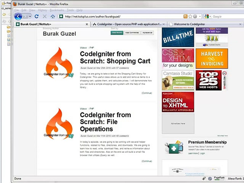Subscribe via the orange RSS feed icon
244x183 pixels.
click(x=185, y=16)
